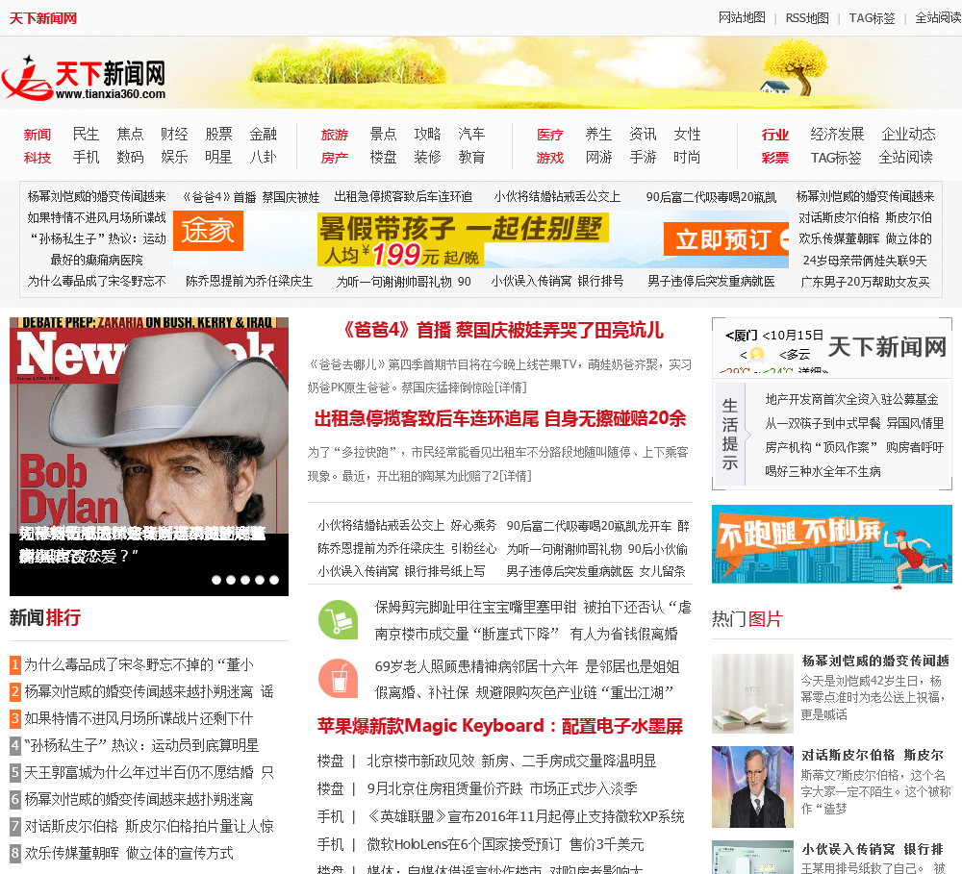Open 小伙误入传销窝 hot picture title

coord(873,849)
